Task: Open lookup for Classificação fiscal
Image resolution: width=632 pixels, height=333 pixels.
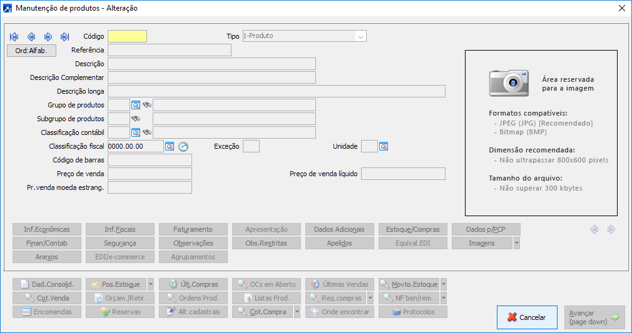Action: pos(170,147)
